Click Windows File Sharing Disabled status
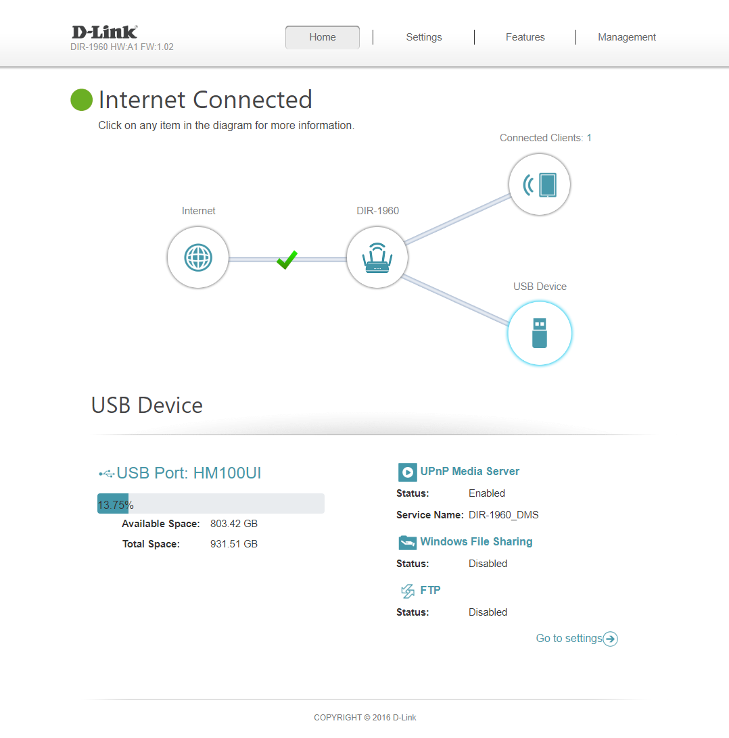This screenshot has height=738, width=729. pos(488,564)
